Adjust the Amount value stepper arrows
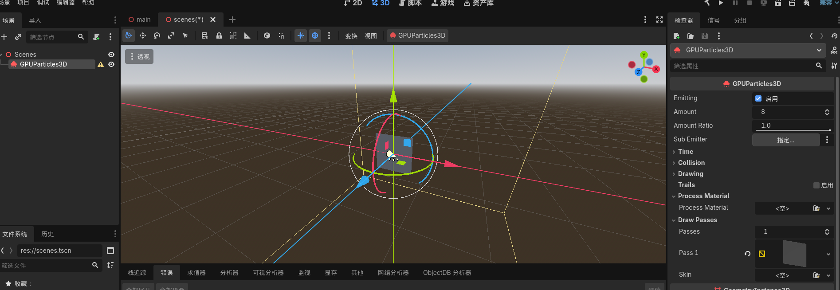This screenshot has height=290, width=840. [827, 112]
